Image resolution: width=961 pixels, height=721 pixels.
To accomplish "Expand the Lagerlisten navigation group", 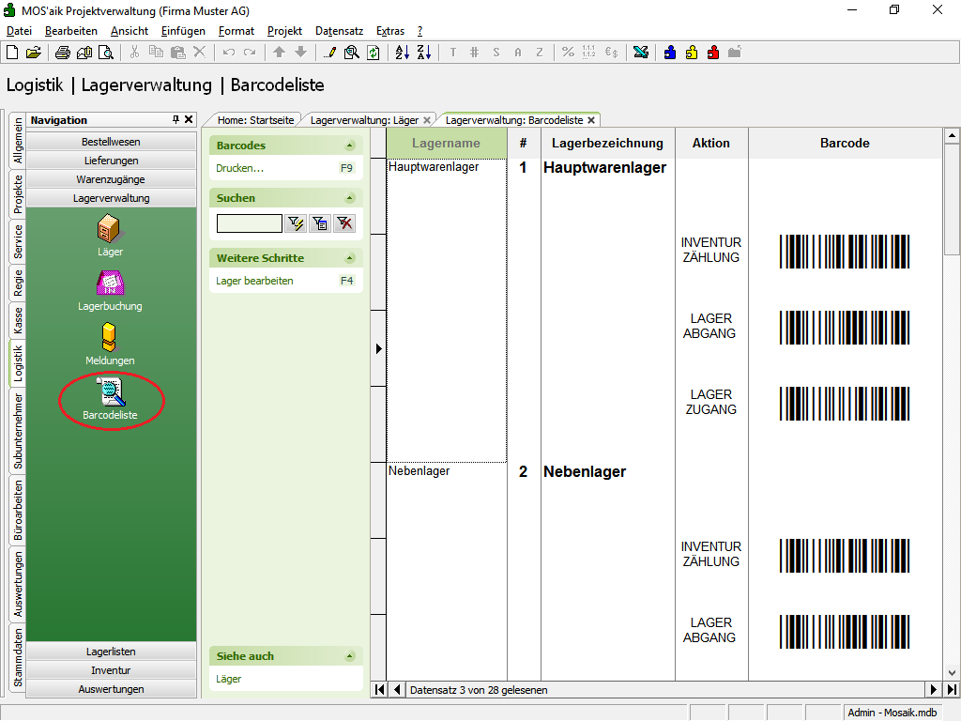I will click(x=111, y=652).
